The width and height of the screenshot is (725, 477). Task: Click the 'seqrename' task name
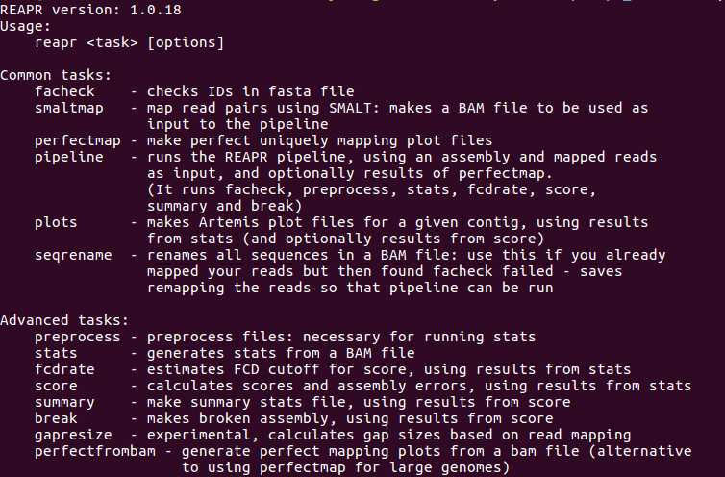pos(73,256)
